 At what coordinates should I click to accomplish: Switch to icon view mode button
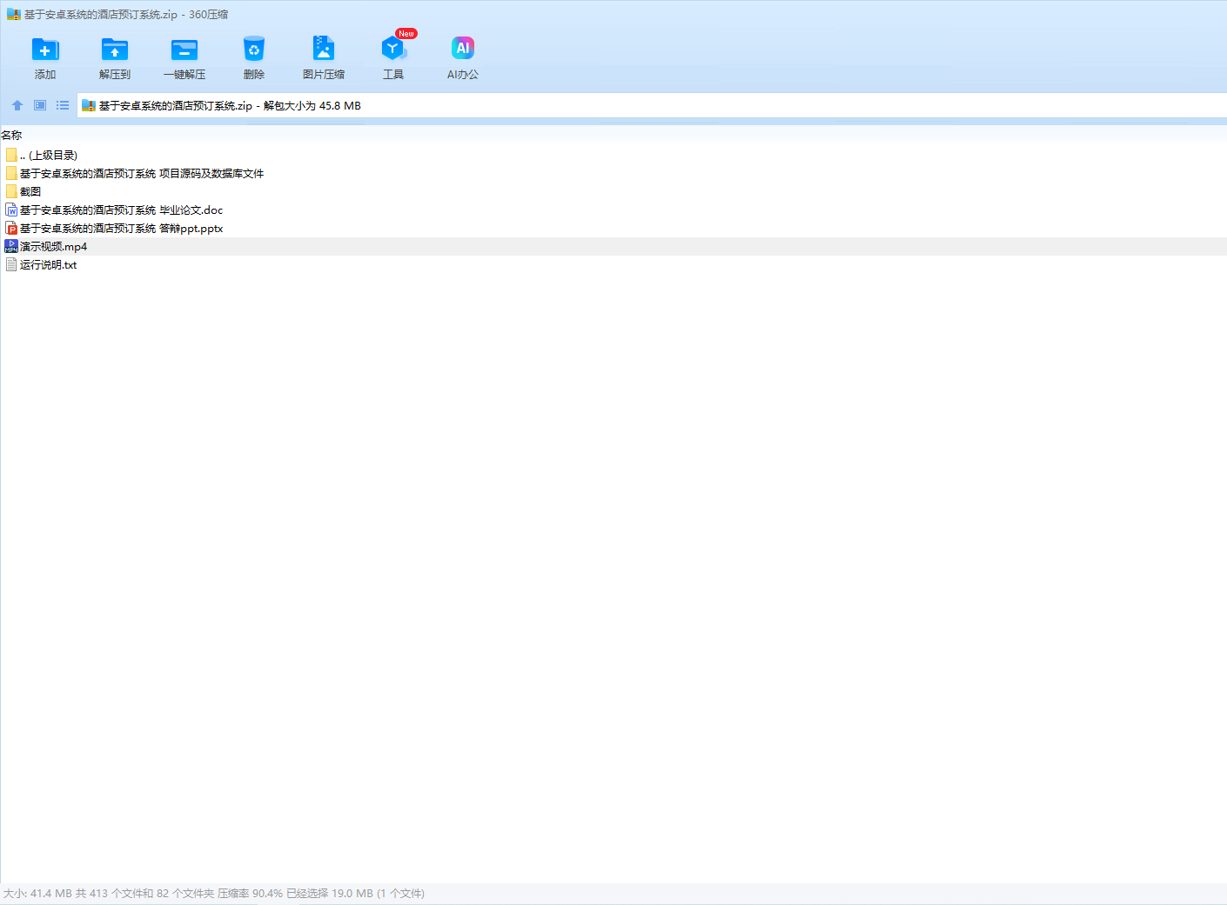pos(40,105)
